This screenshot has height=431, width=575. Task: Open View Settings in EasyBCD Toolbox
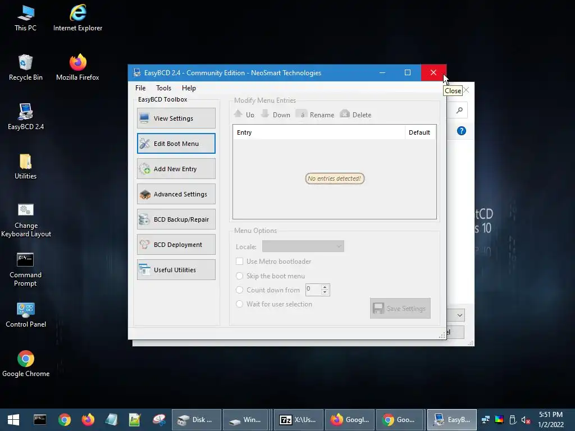click(x=176, y=118)
